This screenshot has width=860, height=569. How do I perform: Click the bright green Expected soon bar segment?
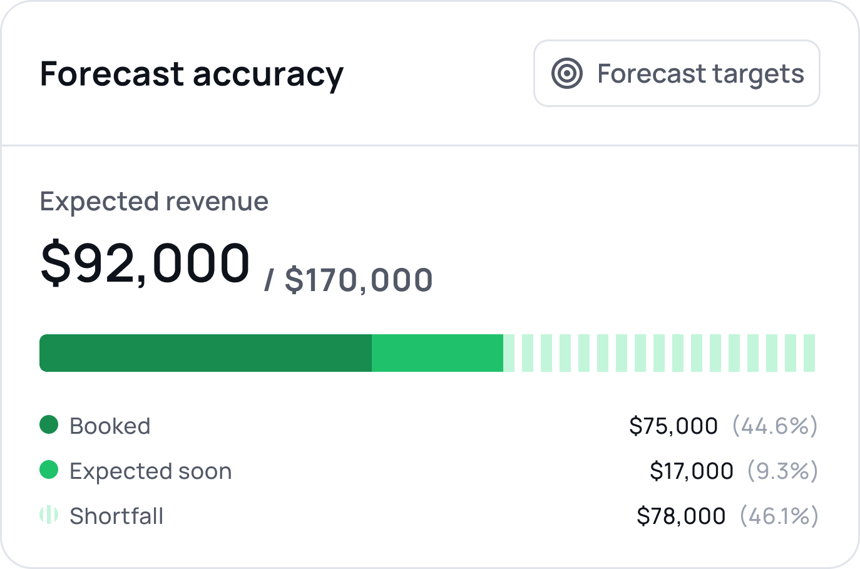click(x=437, y=353)
